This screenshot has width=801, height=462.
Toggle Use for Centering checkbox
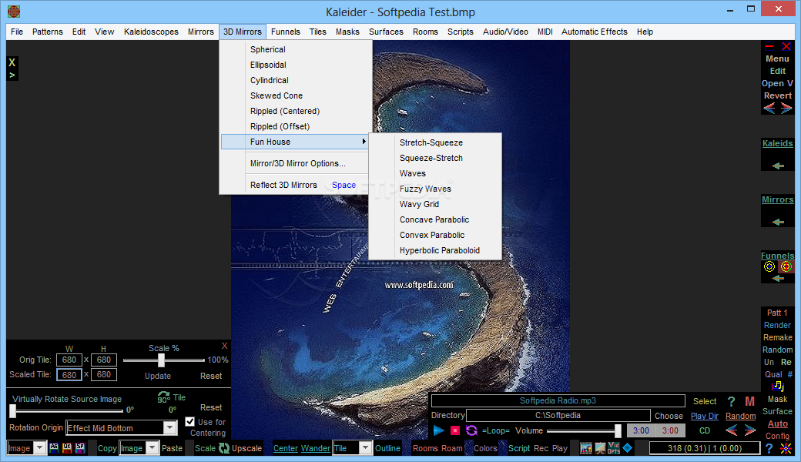(x=190, y=422)
